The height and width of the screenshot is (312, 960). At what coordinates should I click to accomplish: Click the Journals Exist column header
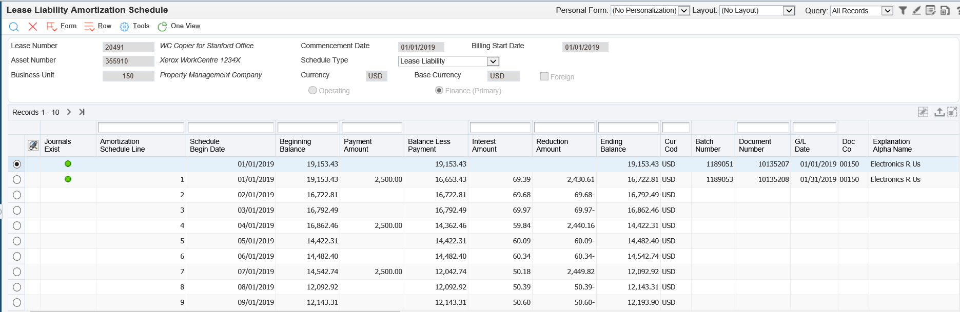68,145
